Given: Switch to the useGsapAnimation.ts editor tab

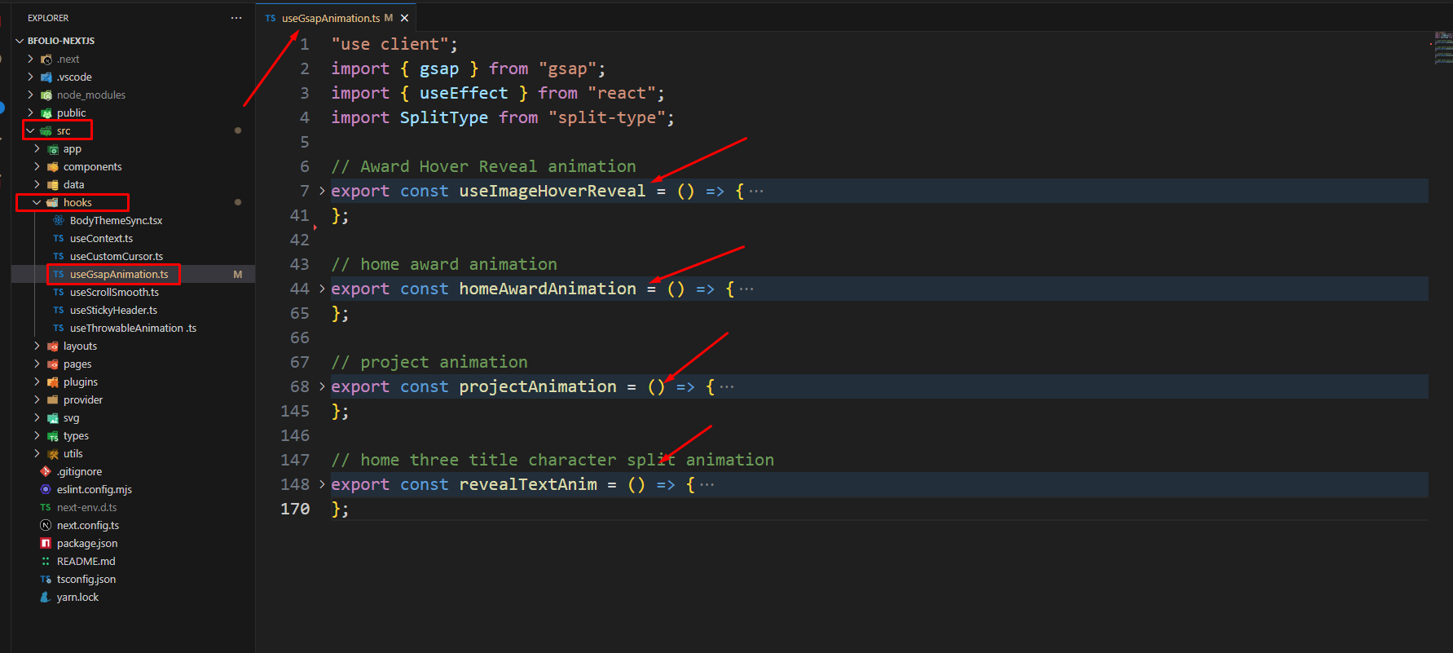Looking at the screenshot, I should tap(331, 18).
